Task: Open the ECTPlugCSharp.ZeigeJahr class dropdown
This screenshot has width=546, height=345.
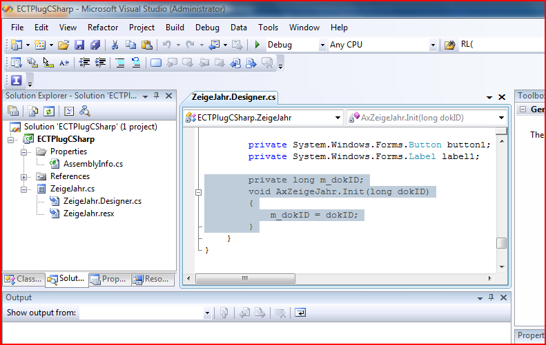Action: [x=337, y=118]
